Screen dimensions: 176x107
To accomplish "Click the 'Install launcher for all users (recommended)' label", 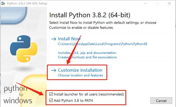I will click(x=89, y=94).
